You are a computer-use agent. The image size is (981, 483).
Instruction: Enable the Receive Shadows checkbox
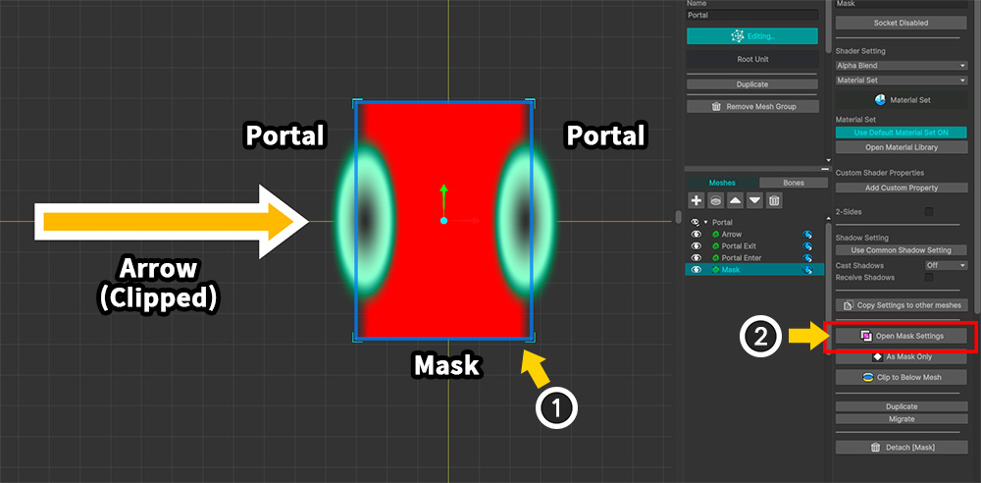pyautogui.click(x=928, y=278)
